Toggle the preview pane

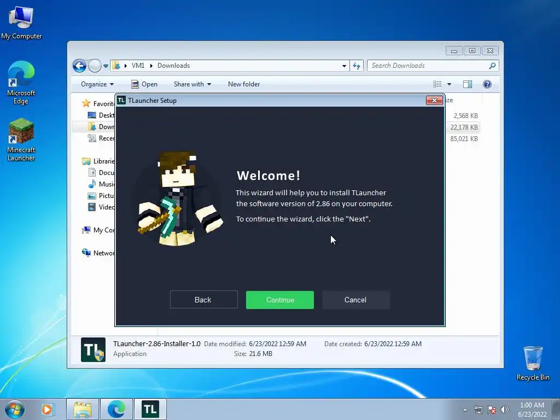(x=468, y=84)
